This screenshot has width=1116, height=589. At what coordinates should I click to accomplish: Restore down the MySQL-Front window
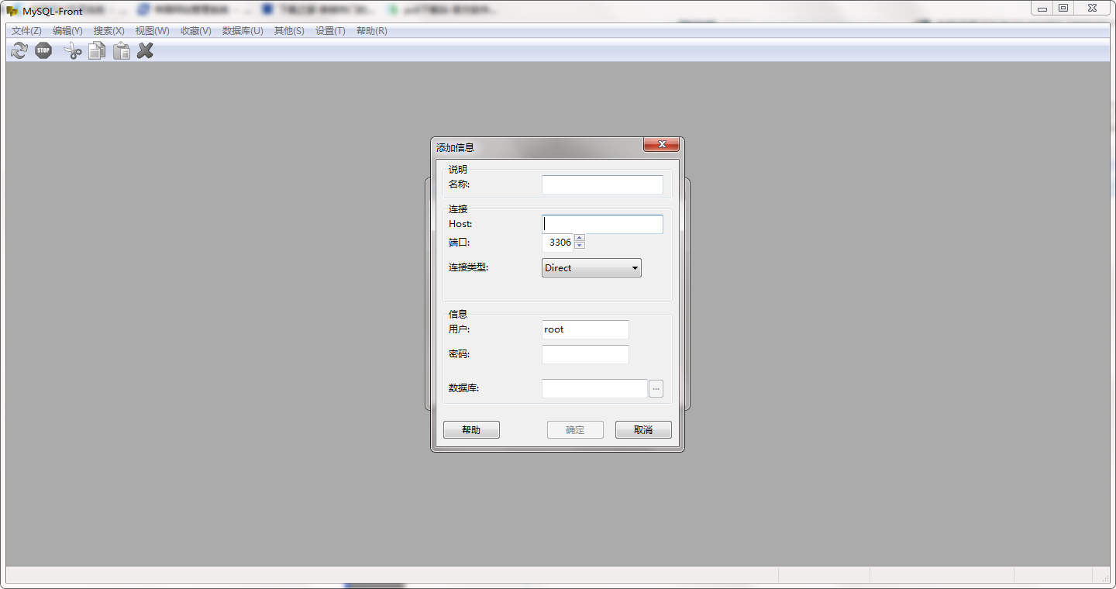click(x=1063, y=9)
